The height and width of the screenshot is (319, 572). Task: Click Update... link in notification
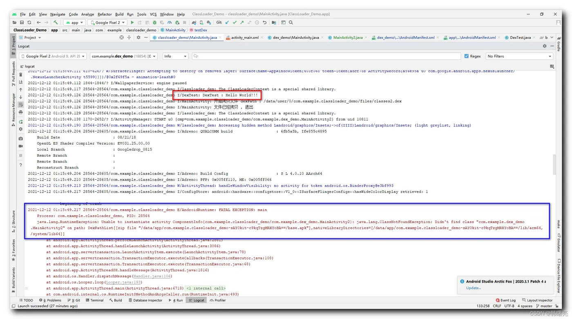pos(474,288)
